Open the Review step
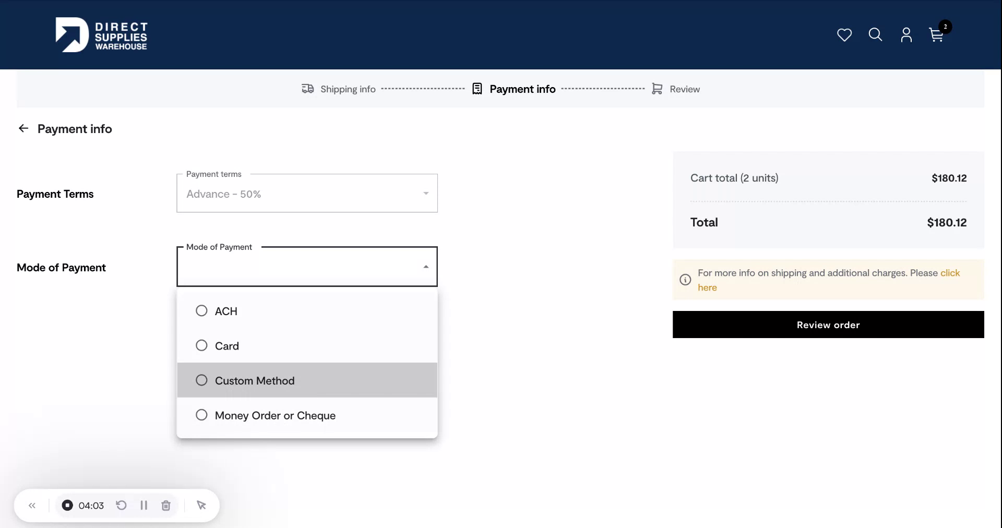1002x528 pixels. pos(676,89)
